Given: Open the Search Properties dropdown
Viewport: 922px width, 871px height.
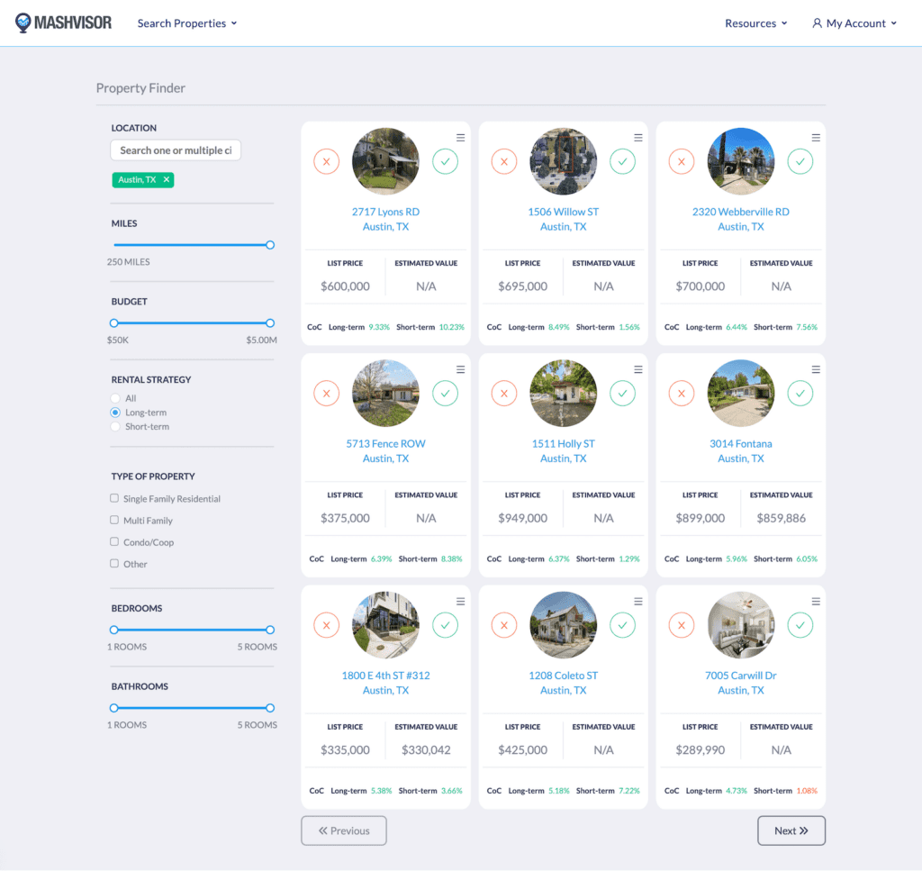Looking at the screenshot, I should 186,23.
